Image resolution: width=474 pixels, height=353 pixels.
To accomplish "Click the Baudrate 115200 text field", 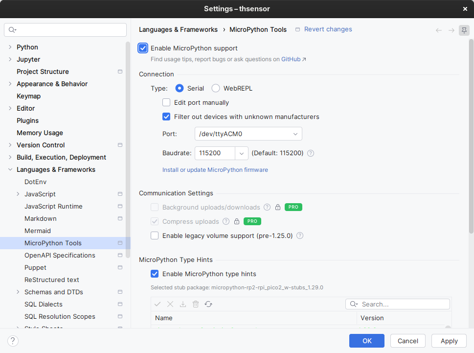I will 215,153.
